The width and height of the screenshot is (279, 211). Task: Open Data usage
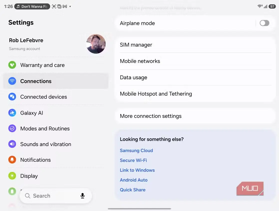(x=196, y=77)
